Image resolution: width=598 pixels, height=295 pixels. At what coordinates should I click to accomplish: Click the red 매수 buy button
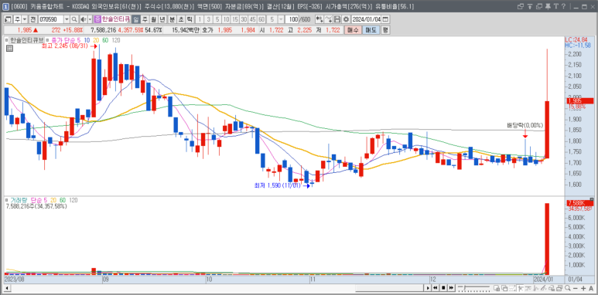pyautogui.click(x=354, y=30)
